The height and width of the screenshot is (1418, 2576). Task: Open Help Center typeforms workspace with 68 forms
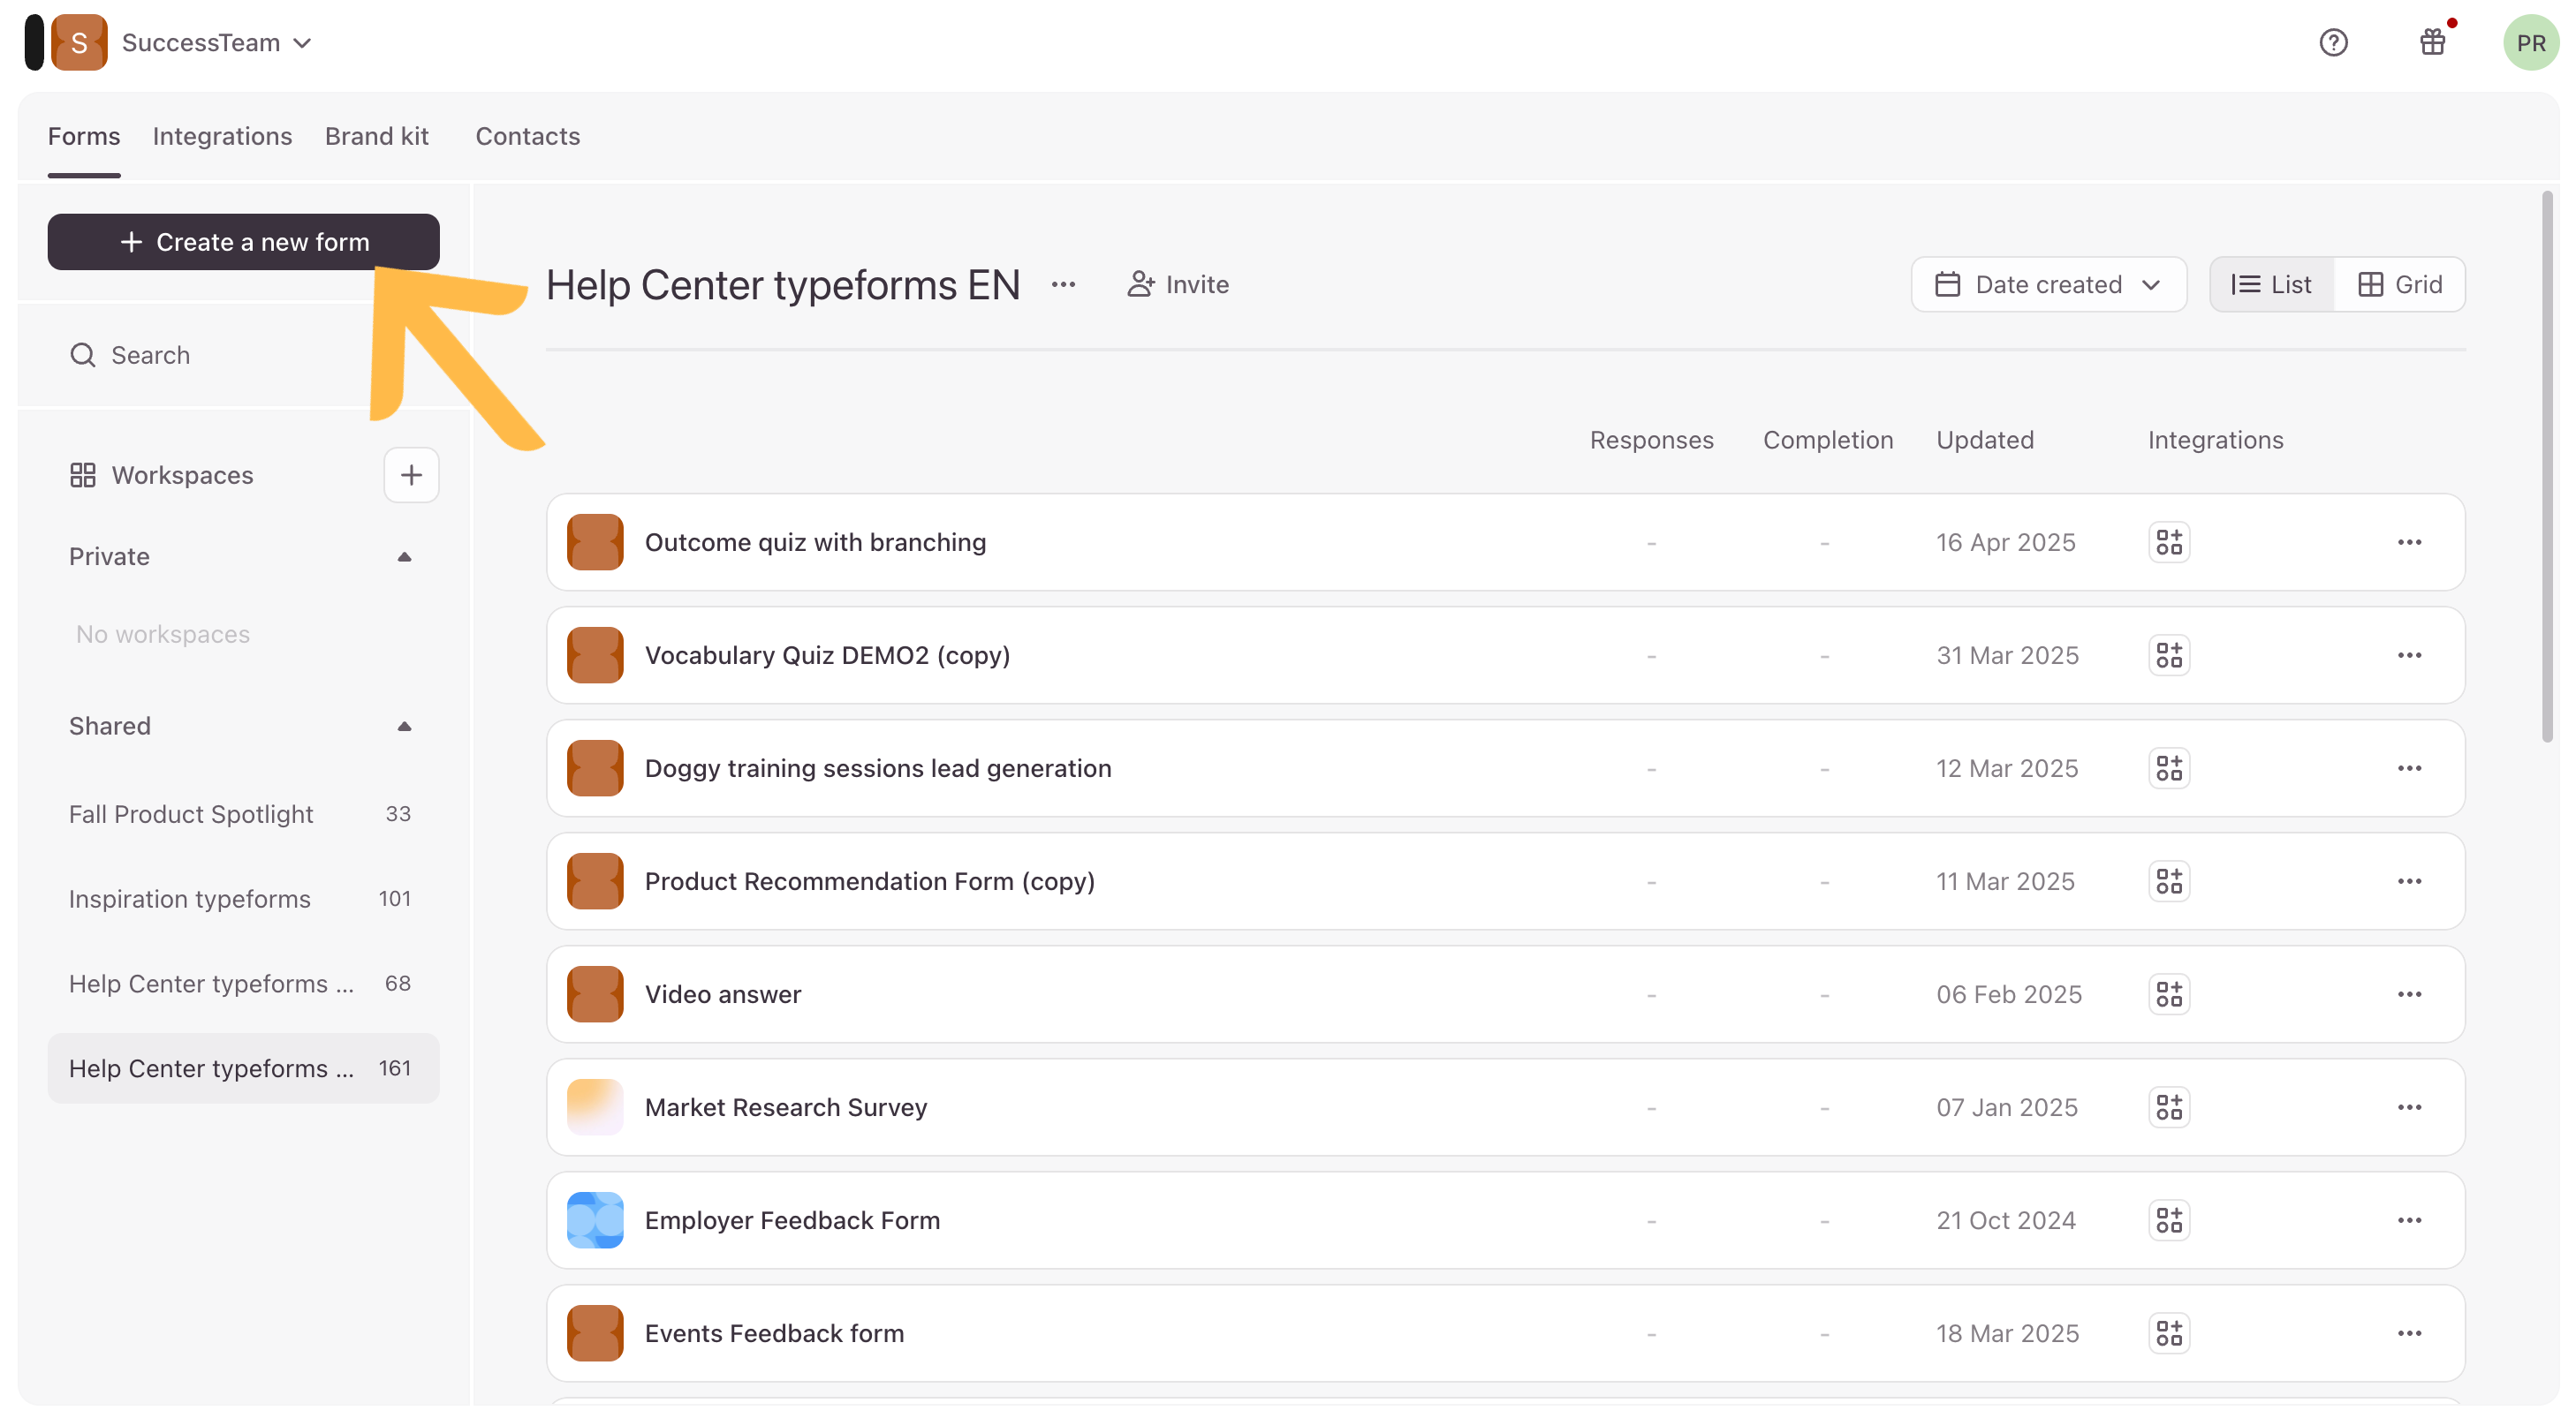click(243, 984)
